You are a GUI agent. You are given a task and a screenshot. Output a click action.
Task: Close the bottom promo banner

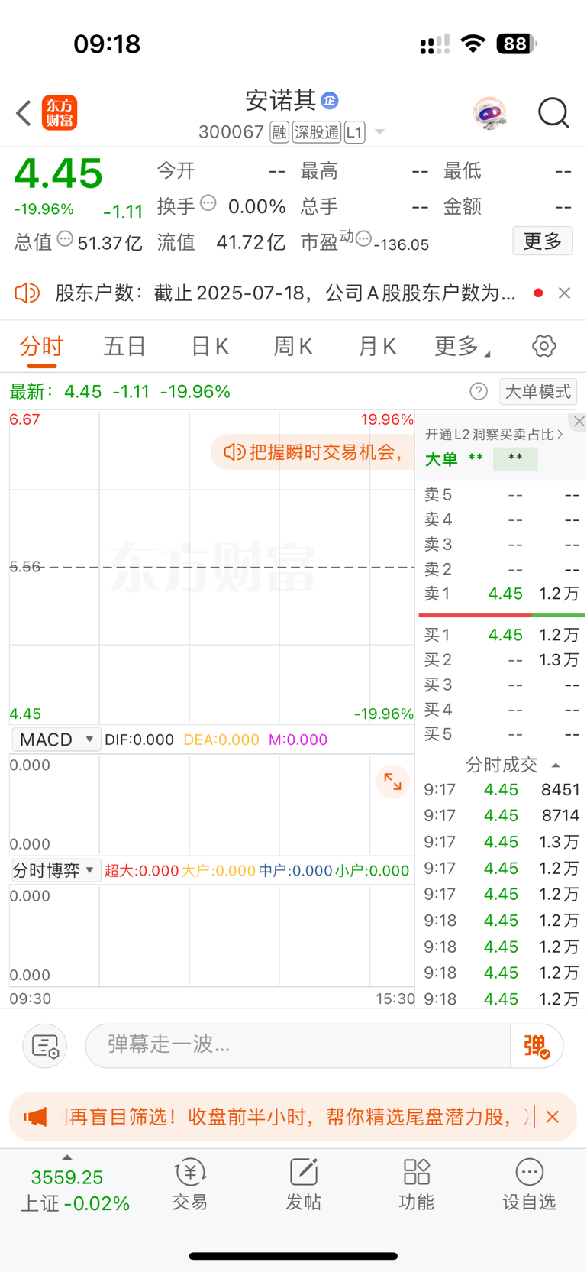pos(553,1117)
